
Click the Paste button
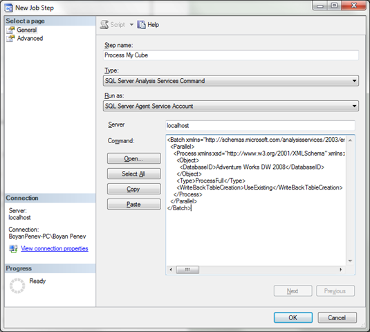click(x=134, y=204)
